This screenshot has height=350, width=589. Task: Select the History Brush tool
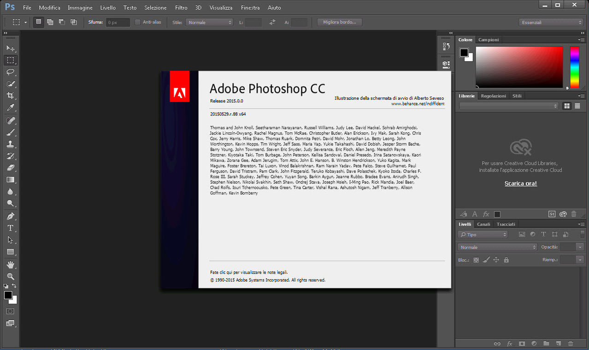(10, 156)
